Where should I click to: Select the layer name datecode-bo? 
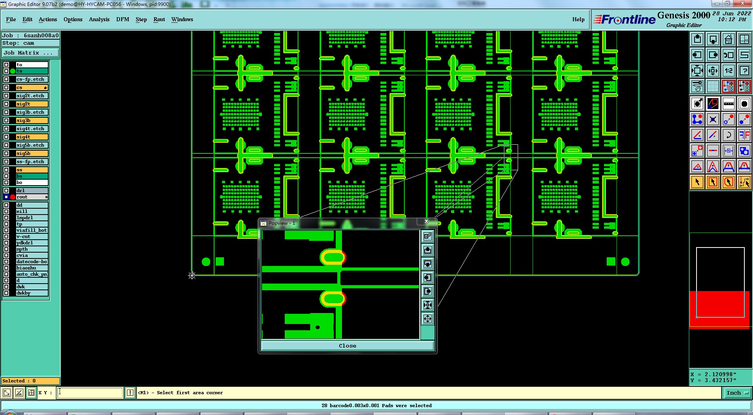click(32, 262)
